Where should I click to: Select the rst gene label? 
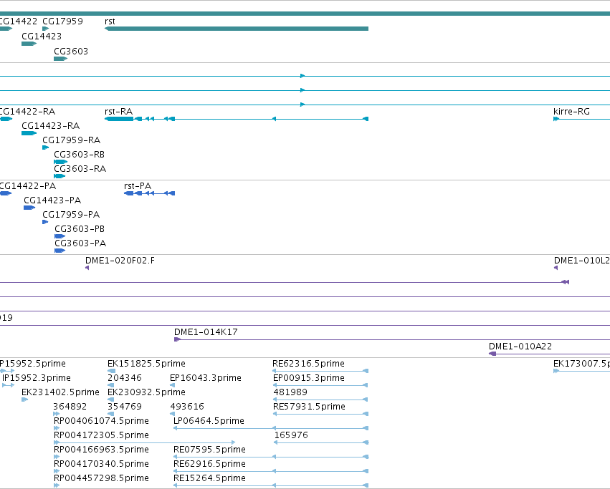click(110, 21)
